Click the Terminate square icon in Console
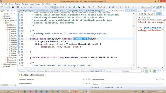The height and width of the screenshot is (93, 166). (140, 14)
